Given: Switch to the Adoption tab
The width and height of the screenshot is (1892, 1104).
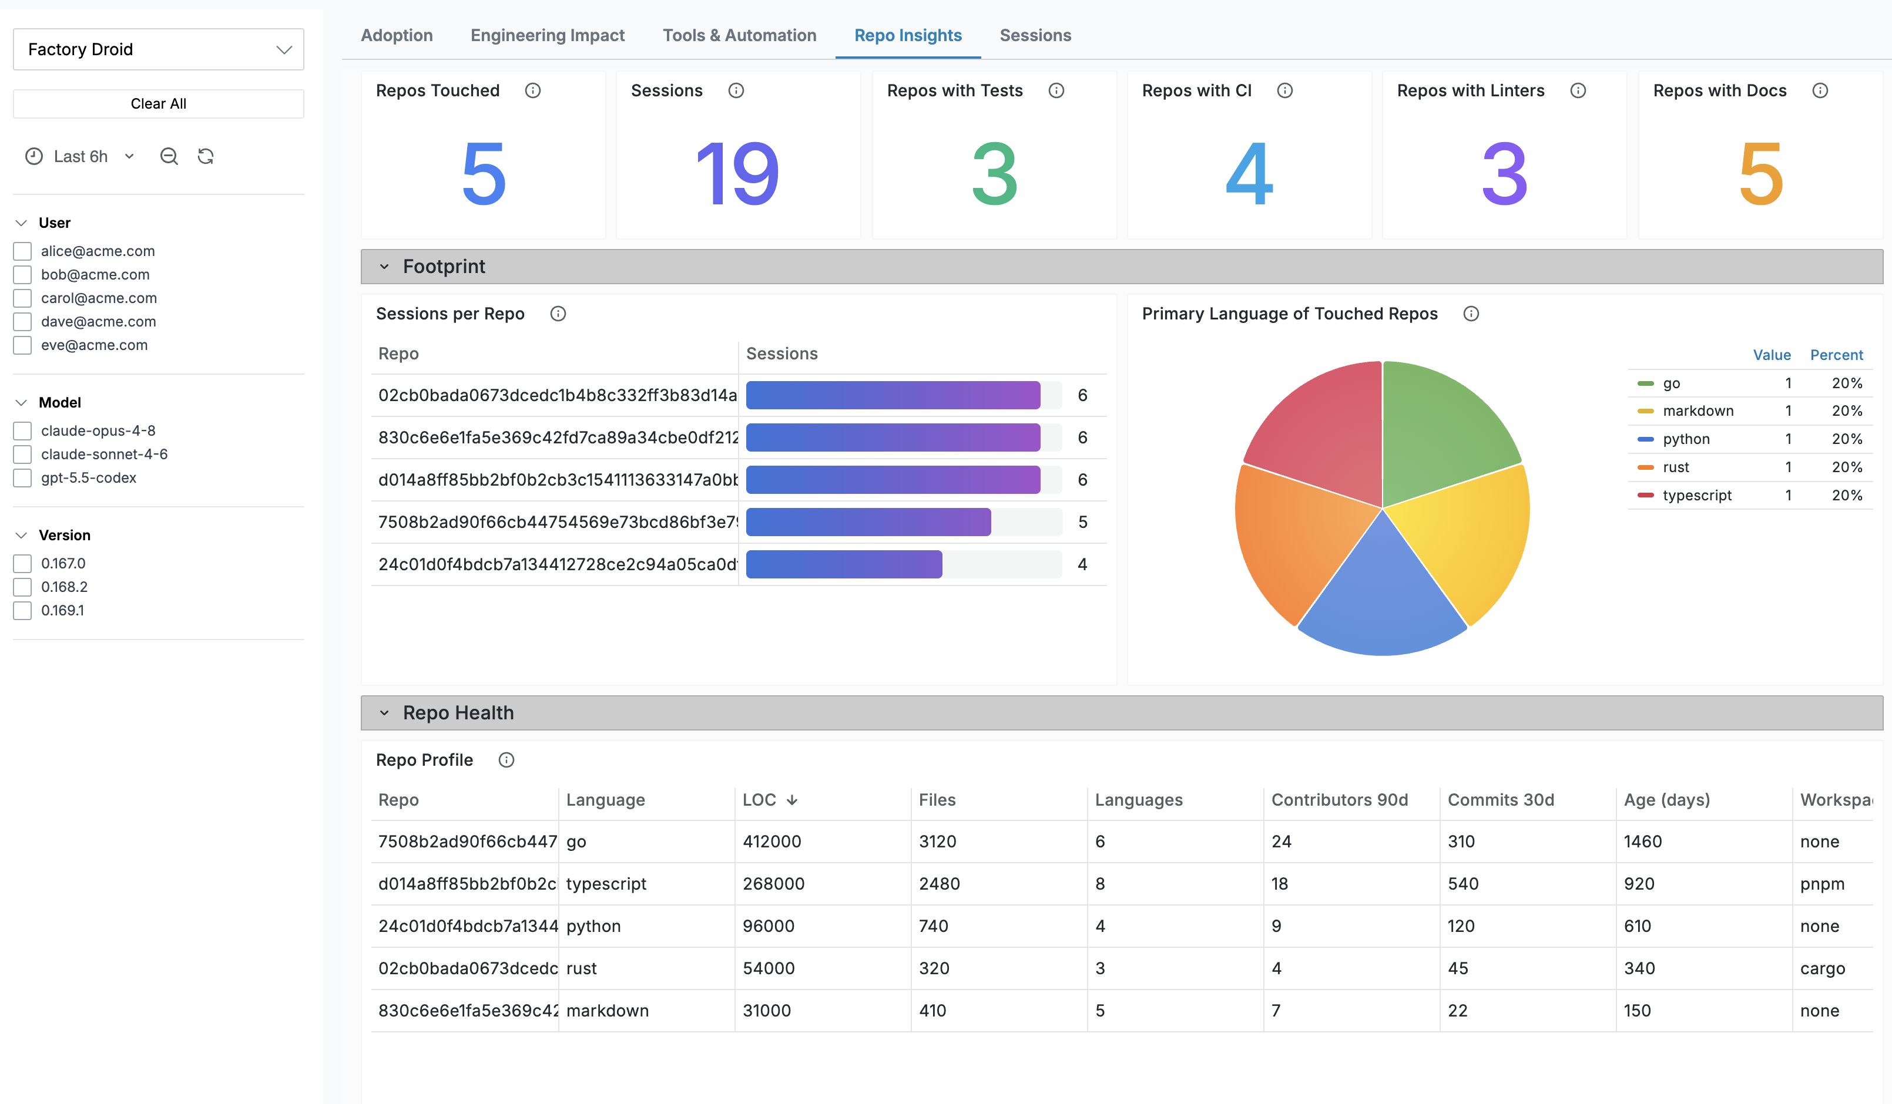Looking at the screenshot, I should pos(397,35).
